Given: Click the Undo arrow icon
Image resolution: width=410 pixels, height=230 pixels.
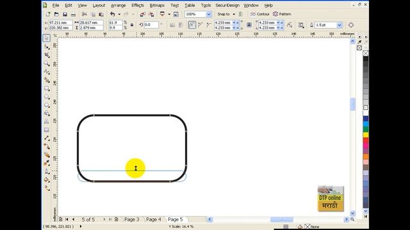Looking at the screenshot, I should click(113, 14).
